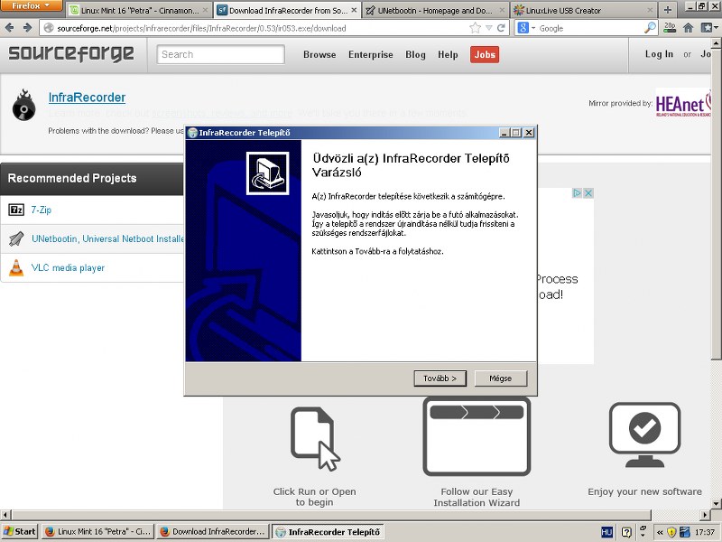Click the 7-Zip project icon
Screen dimensions: 722x542
[16, 210]
